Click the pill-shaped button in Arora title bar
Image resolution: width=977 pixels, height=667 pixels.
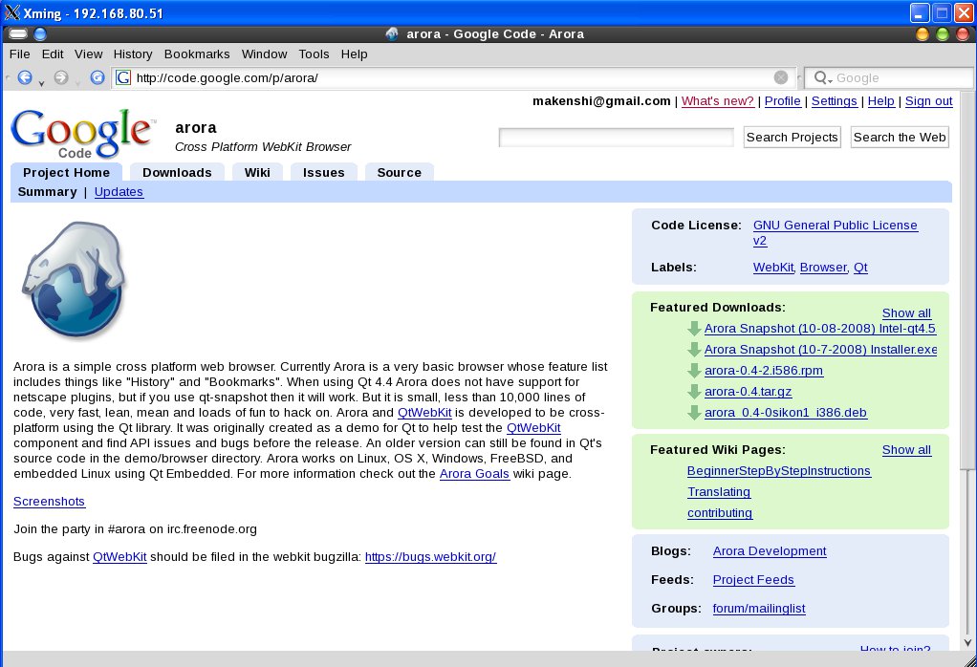point(17,33)
